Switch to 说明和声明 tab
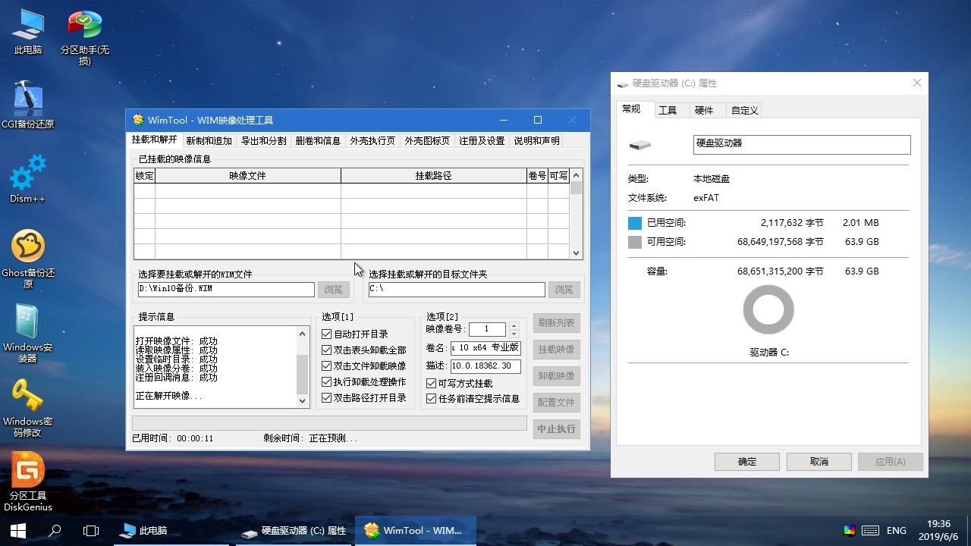This screenshot has height=546, width=971. click(537, 141)
